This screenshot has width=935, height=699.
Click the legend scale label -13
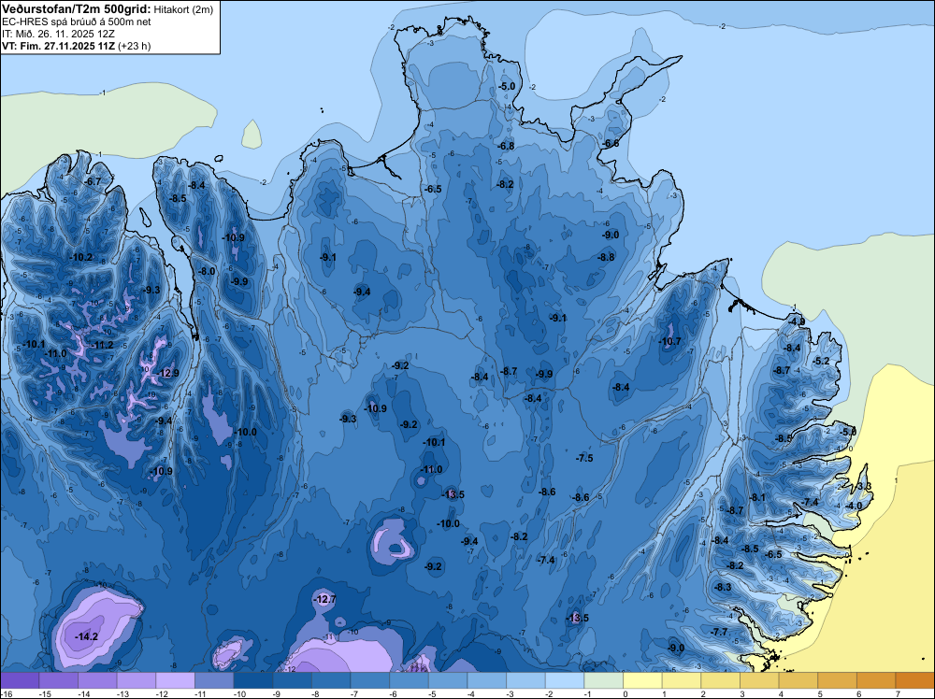tap(122, 693)
